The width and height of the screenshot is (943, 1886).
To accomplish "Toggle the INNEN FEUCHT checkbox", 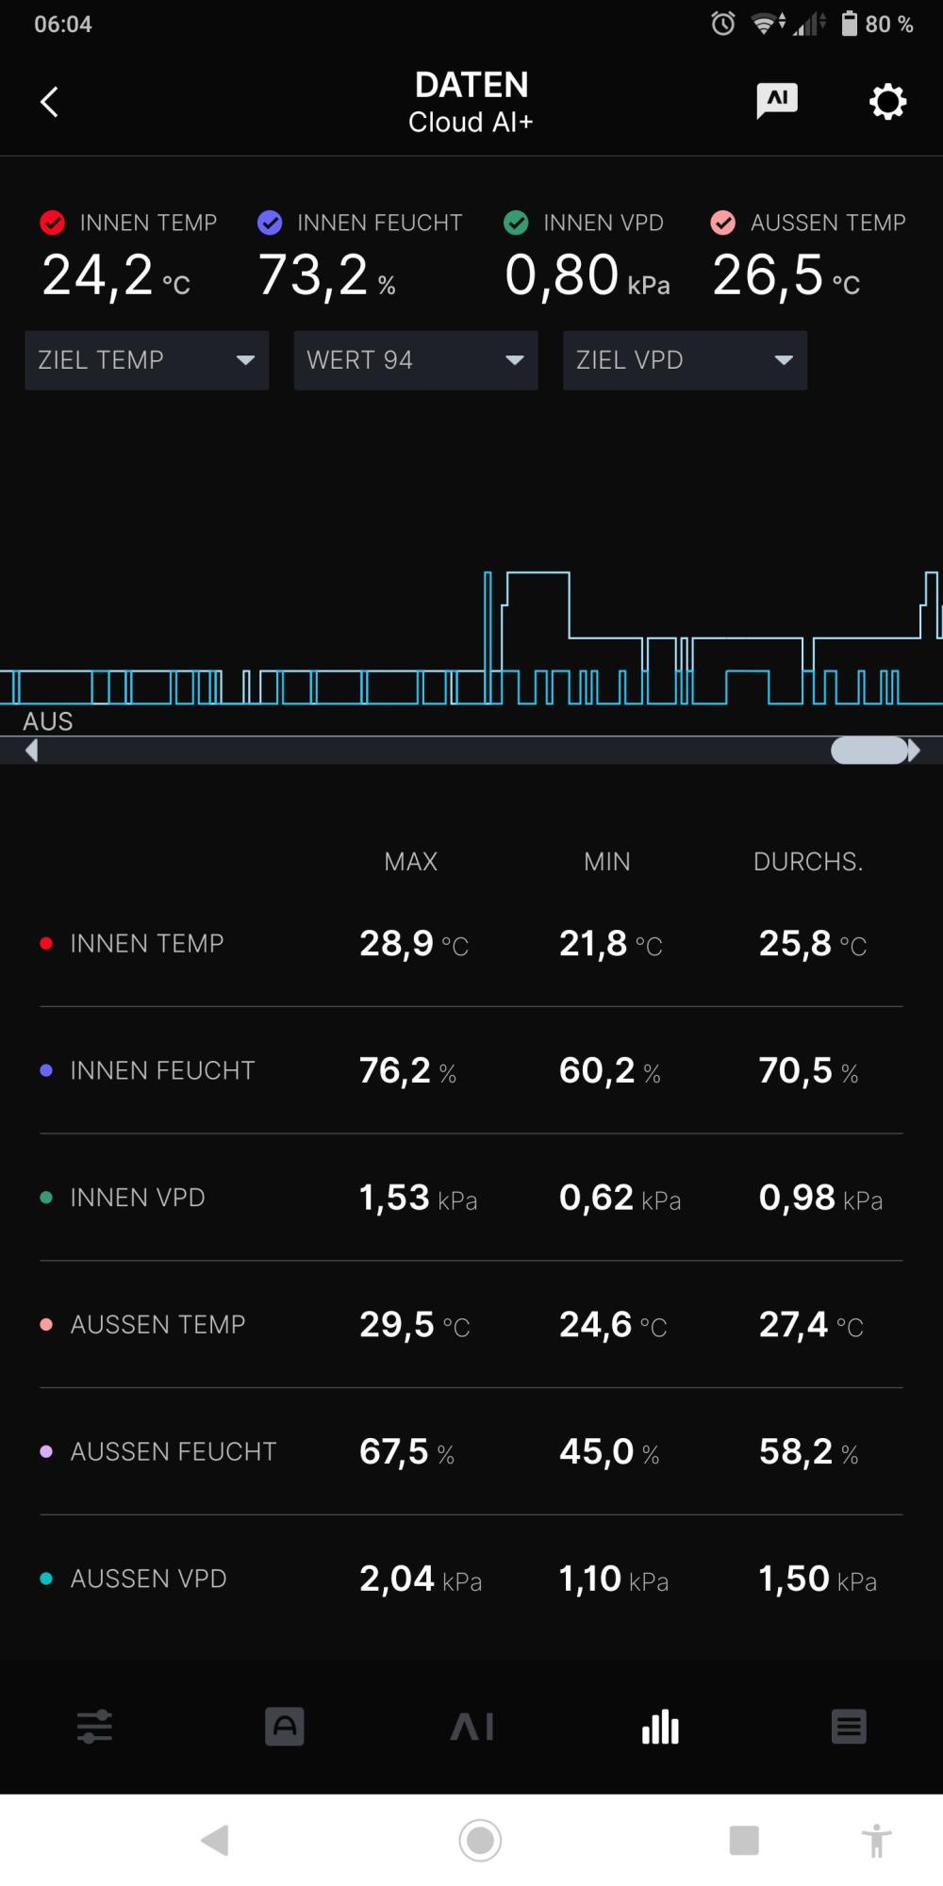I will (x=270, y=223).
